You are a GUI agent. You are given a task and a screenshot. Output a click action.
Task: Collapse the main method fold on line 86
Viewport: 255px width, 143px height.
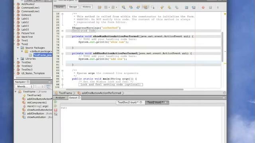pos(63,79)
